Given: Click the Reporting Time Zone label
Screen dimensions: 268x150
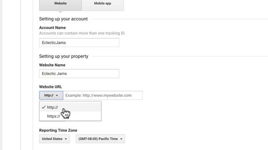Looking at the screenshot, I should (x=58, y=130).
